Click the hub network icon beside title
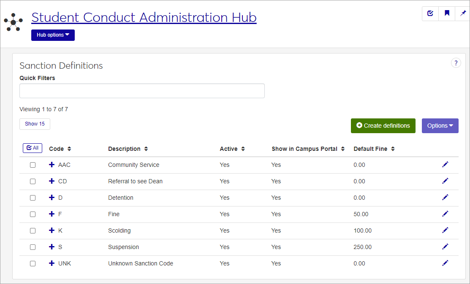Viewport: 470px width, 284px height. pyautogui.click(x=14, y=22)
